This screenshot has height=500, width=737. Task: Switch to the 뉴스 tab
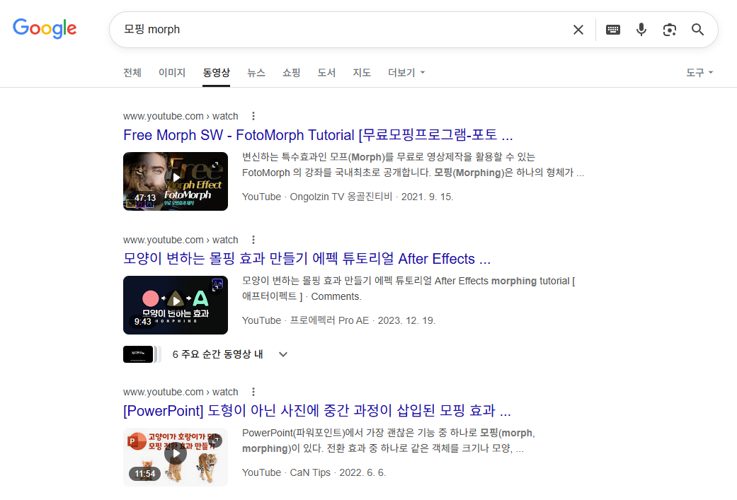coord(256,73)
